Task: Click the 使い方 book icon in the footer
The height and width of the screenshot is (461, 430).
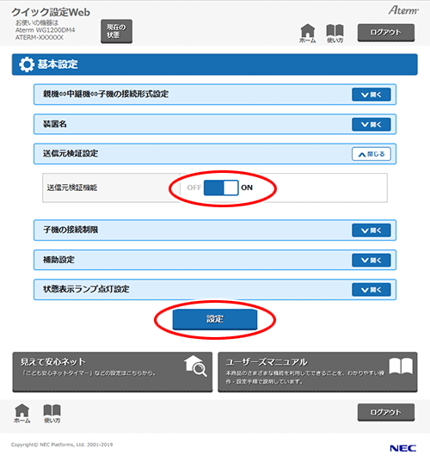Action: [52, 414]
